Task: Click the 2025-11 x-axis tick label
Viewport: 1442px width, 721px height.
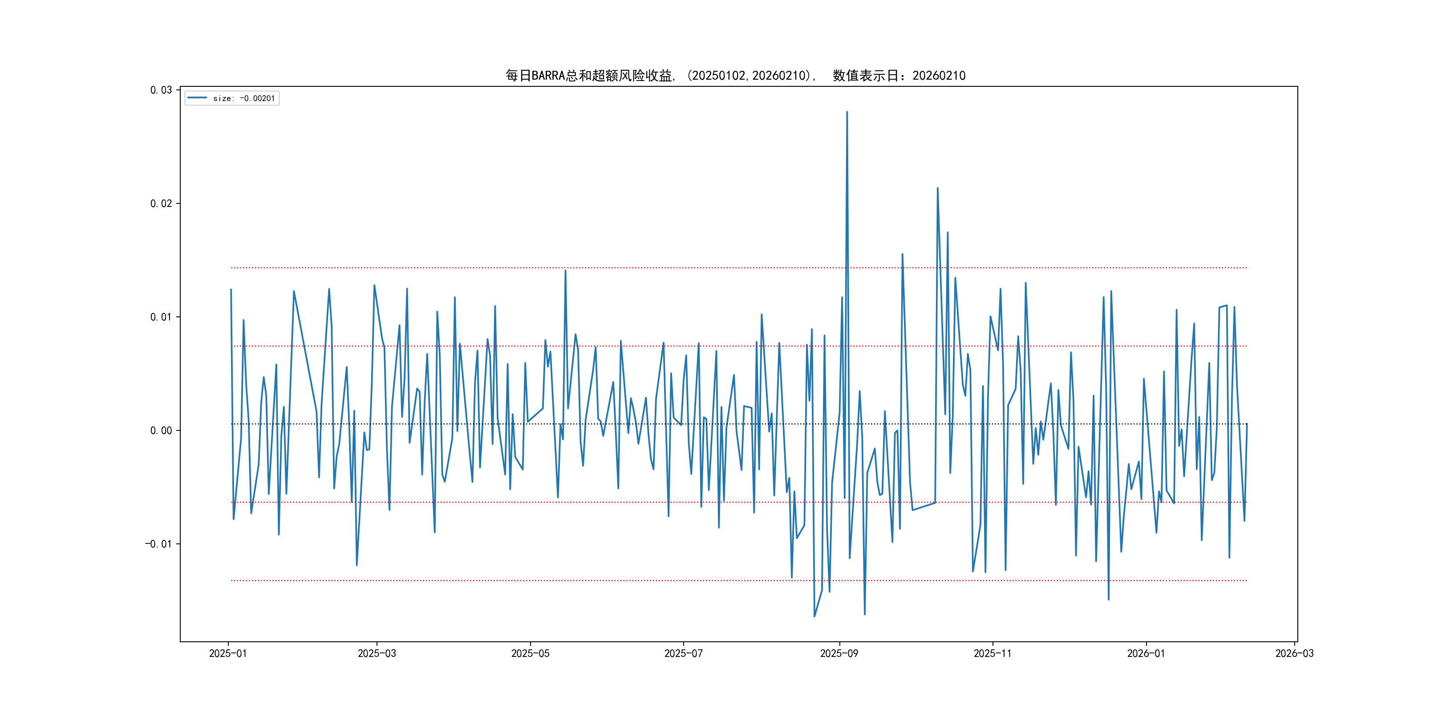Action: [992, 653]
